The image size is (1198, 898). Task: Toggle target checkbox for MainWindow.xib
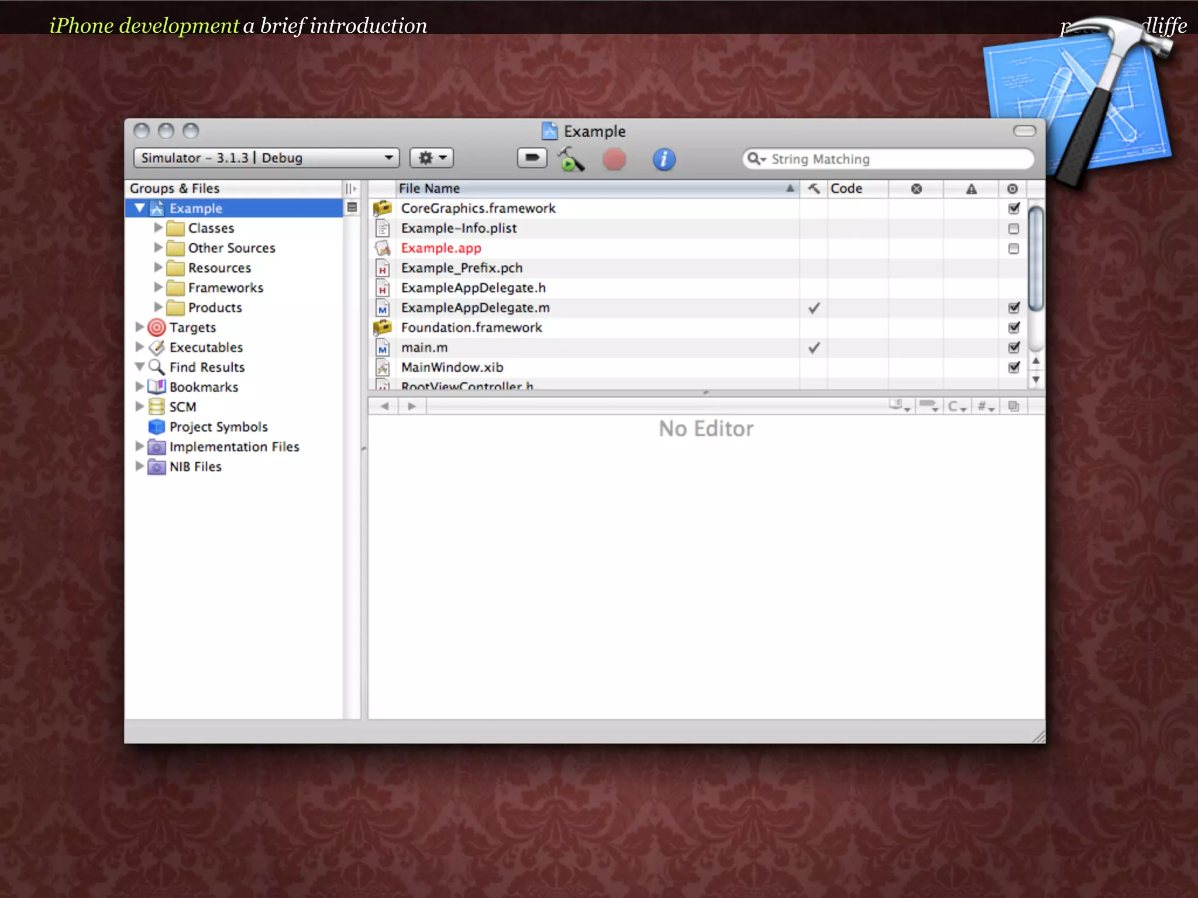1014,367
